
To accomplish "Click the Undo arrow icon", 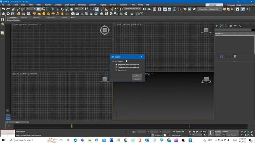I will pos(4,9).
